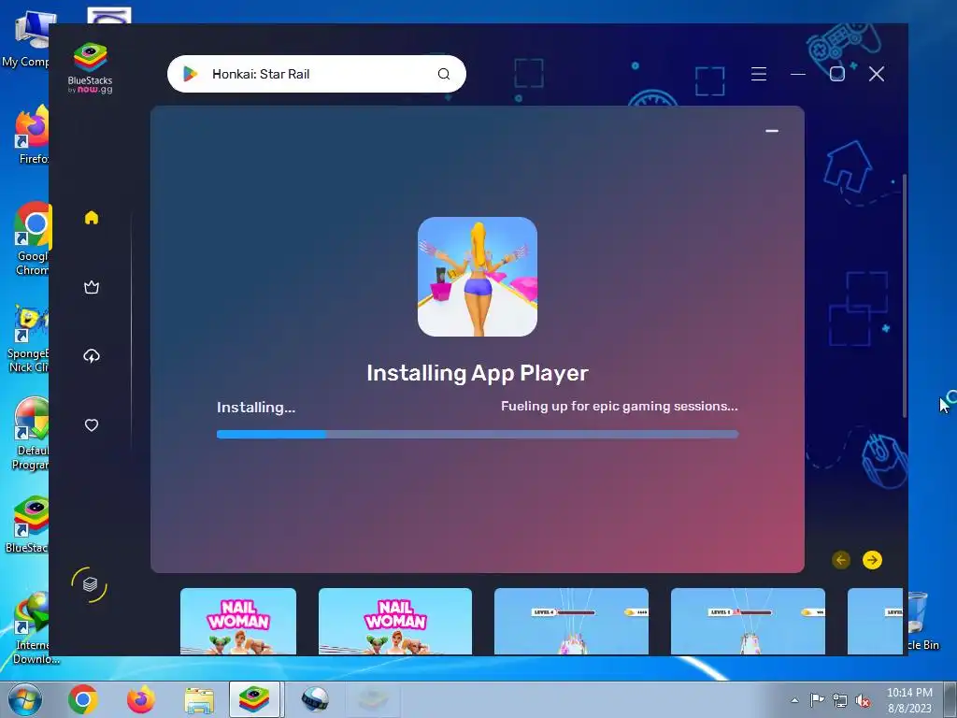Select the Google Chrome desktop shortcut
The image size is (957, 718).
click(x=31, y=239)
